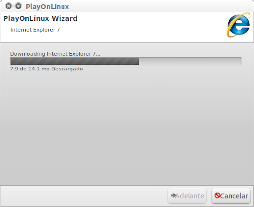
Task: Click the filled part of the progress bar
Action: (75, 61)
